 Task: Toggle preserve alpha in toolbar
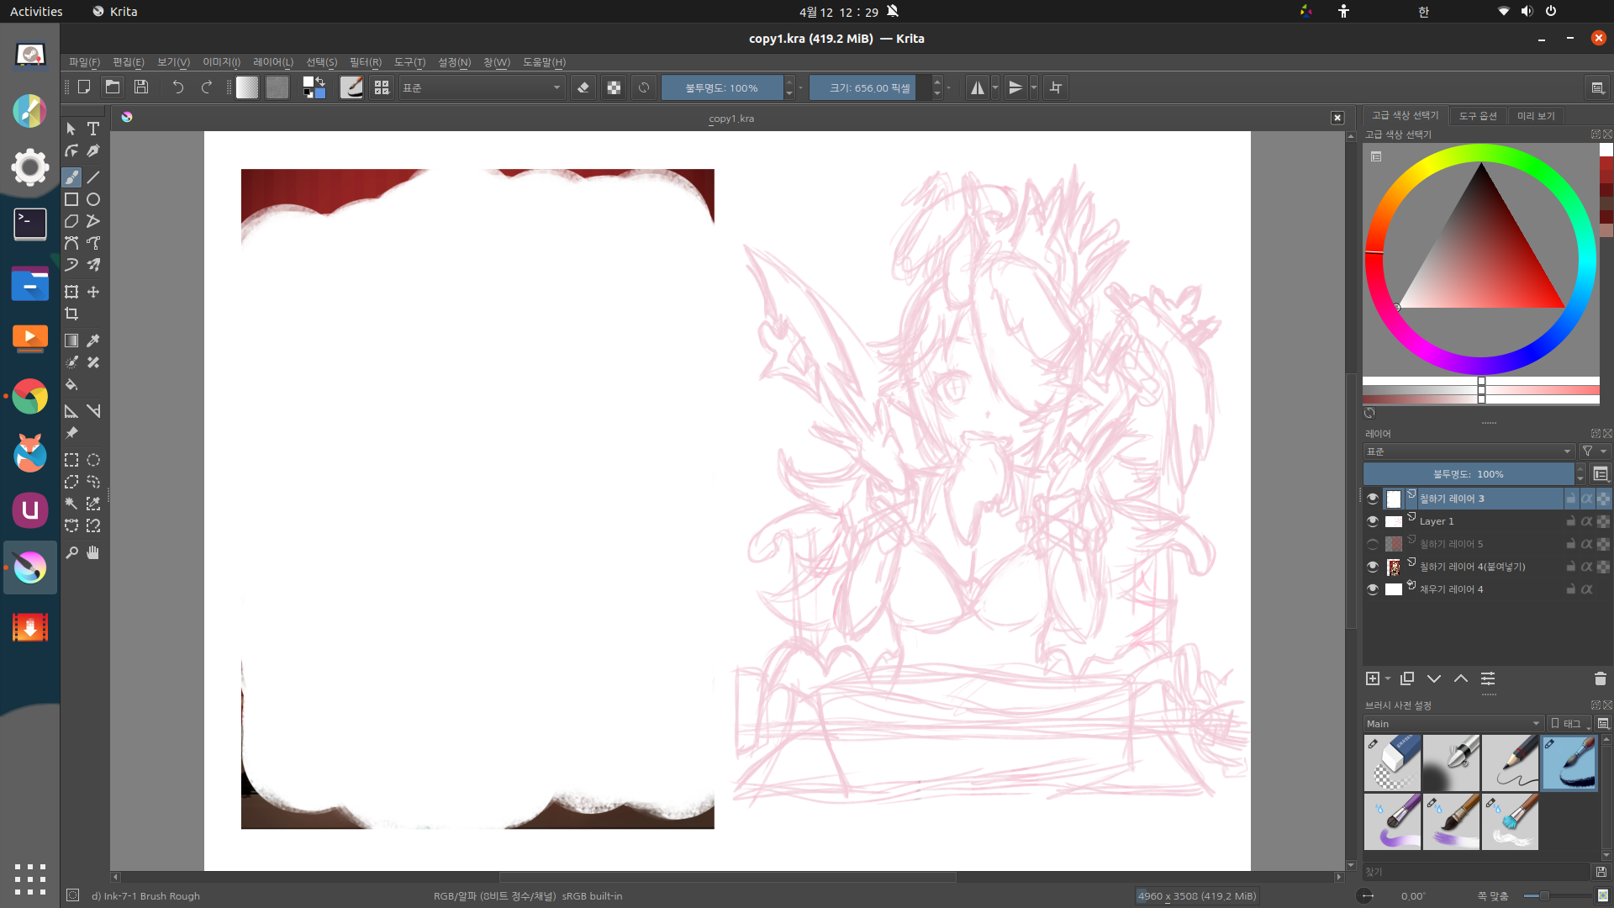click(x=614, y=87)
